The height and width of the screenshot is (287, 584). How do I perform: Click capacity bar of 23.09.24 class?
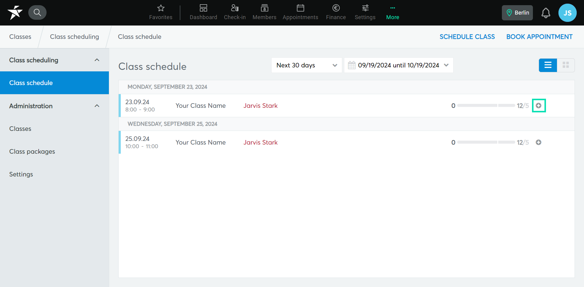[486, 106]
